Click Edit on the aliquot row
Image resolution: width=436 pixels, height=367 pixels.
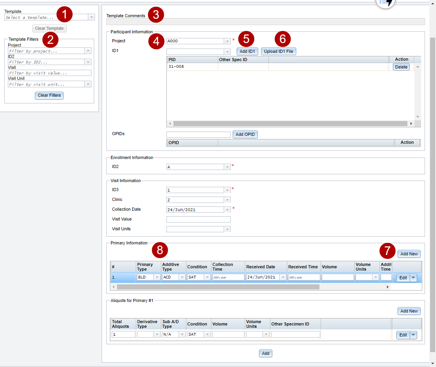click(403, 335)
